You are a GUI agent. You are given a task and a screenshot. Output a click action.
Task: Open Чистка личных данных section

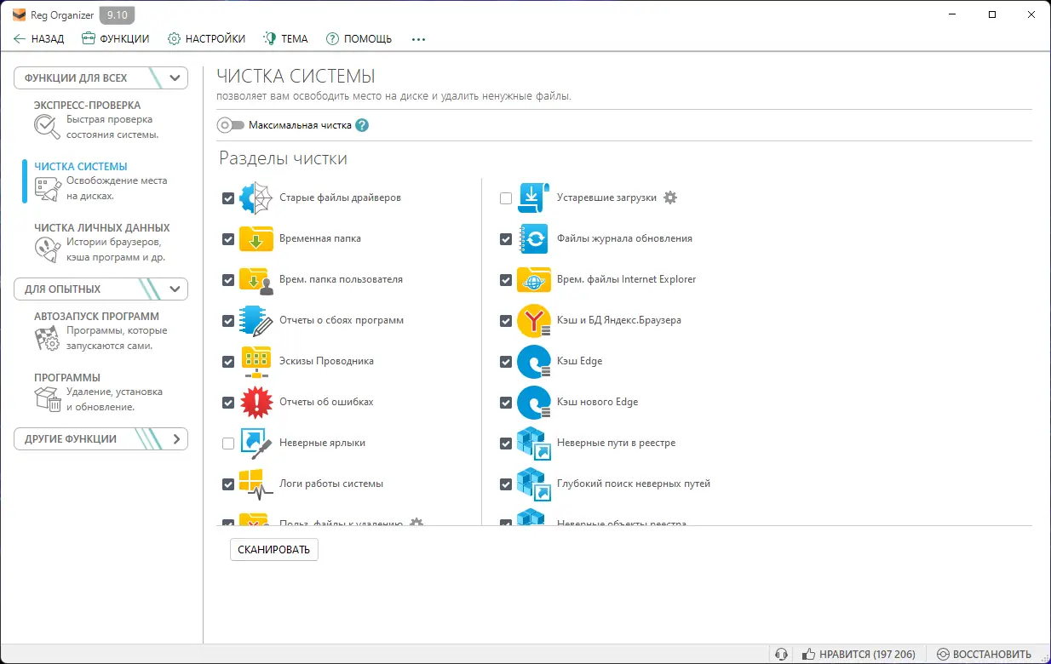[101, 243]
